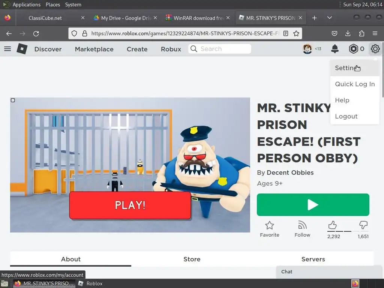Choose Logout from the menu
Viewport: 384px width, 288px height.
355,116
